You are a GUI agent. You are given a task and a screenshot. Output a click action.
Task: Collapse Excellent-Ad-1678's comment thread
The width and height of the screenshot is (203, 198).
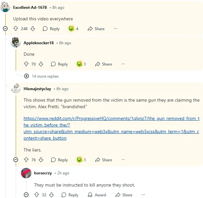pyautogui.click(x=5, y=29)
